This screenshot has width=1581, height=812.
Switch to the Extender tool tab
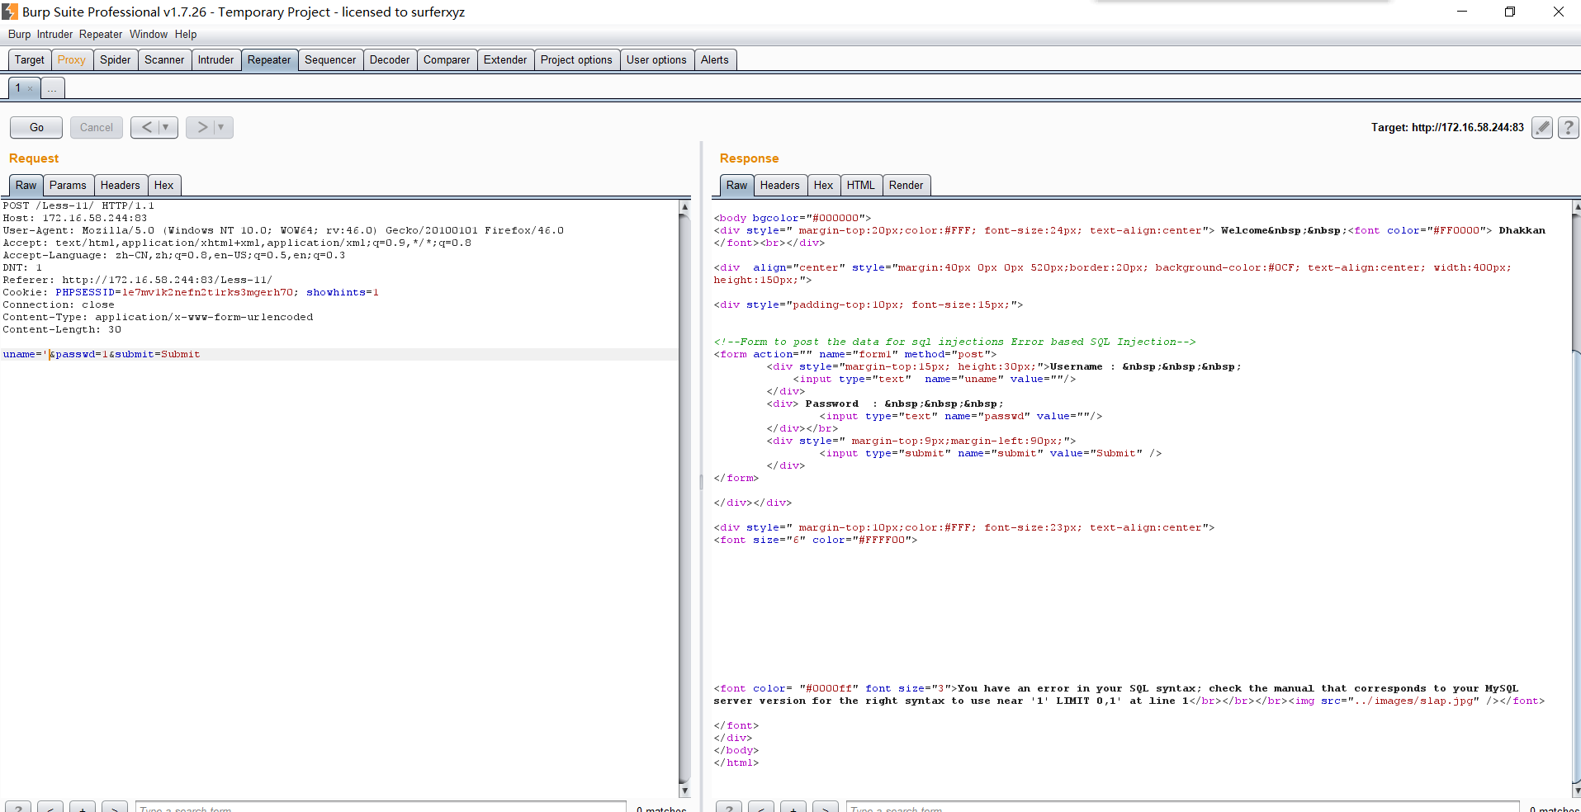pos(505,60)
